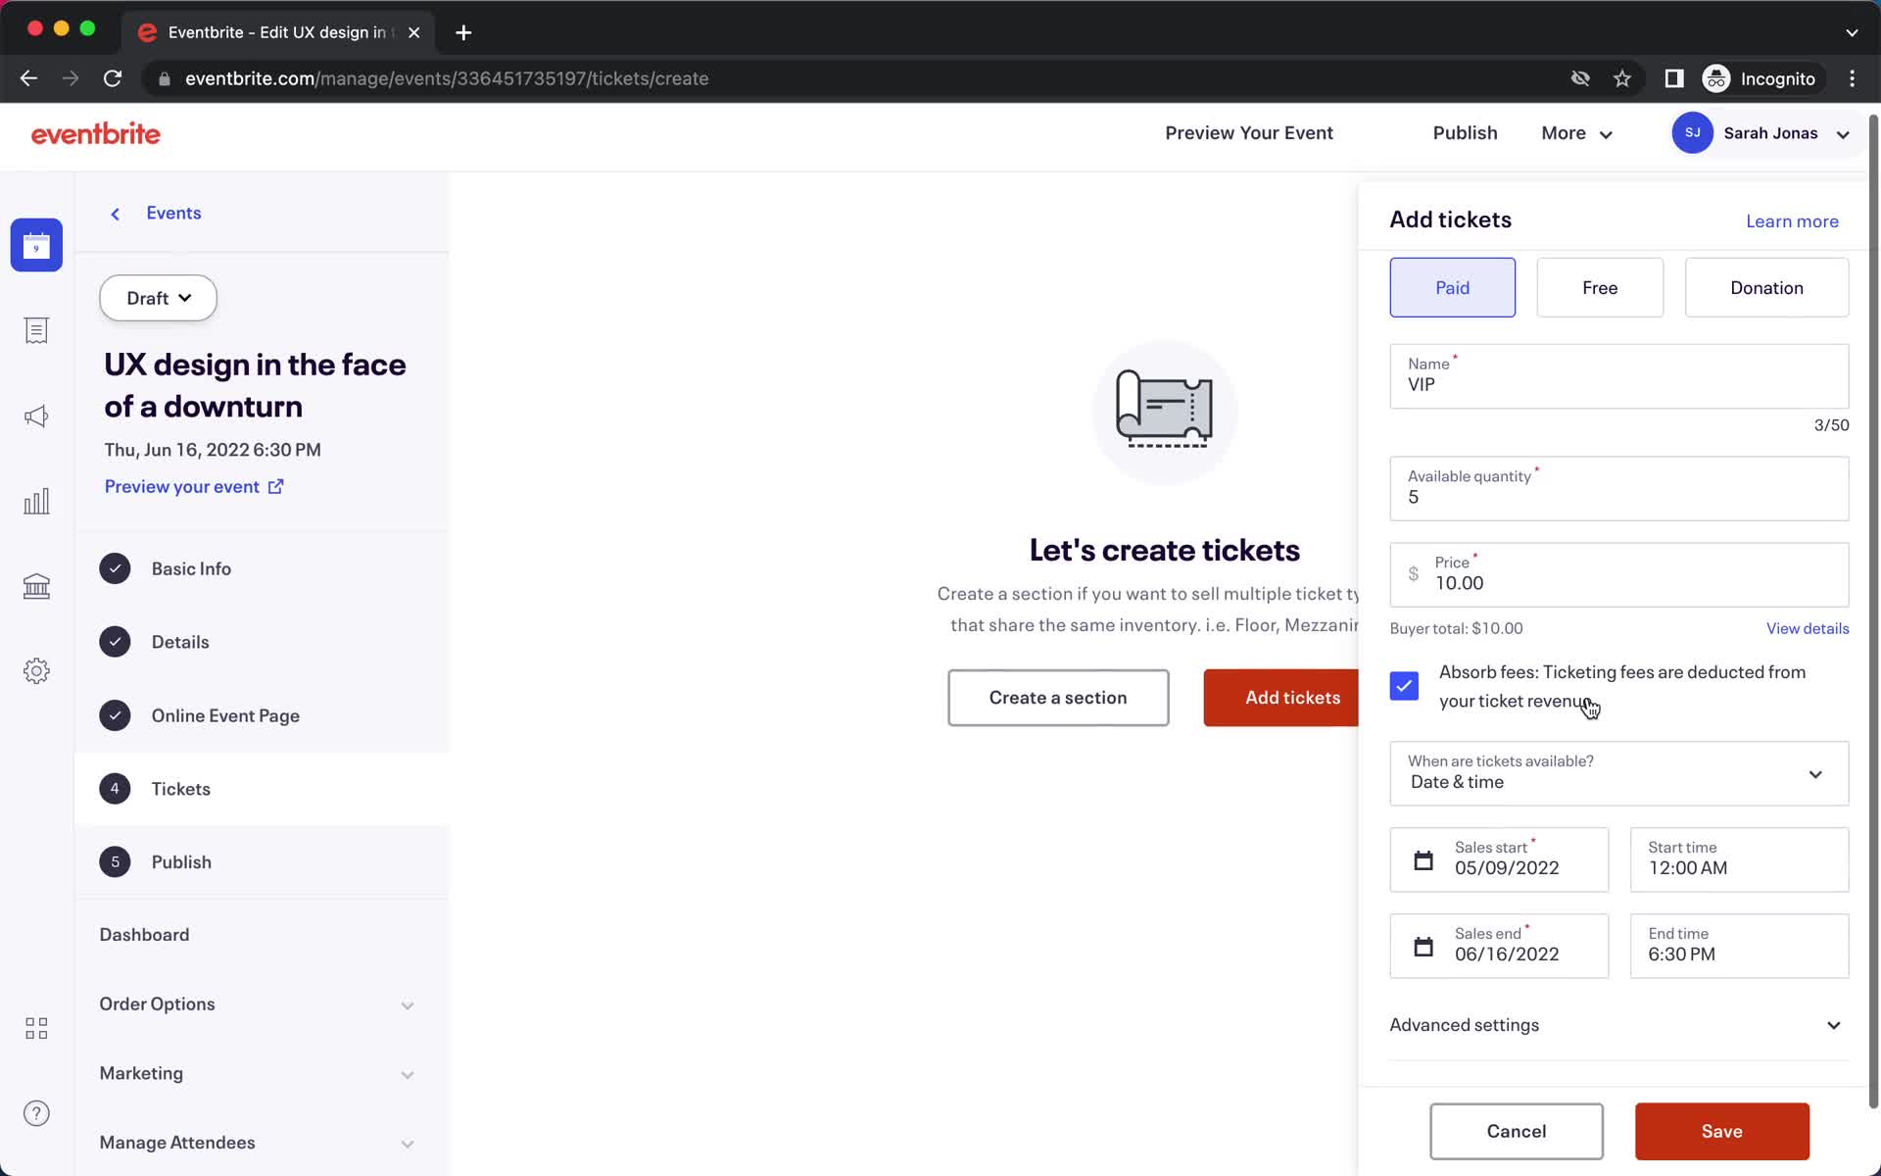Click the browser address bar URL

pos(447,78)
